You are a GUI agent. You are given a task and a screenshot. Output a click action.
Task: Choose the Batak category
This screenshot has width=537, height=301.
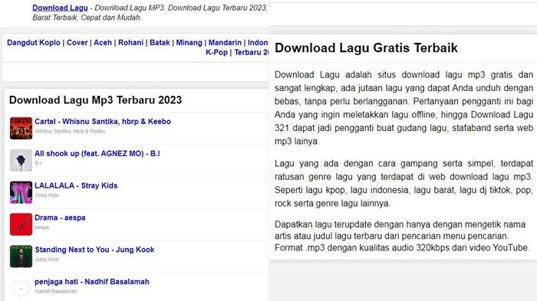pyautogui.click(x=160, y=43)
